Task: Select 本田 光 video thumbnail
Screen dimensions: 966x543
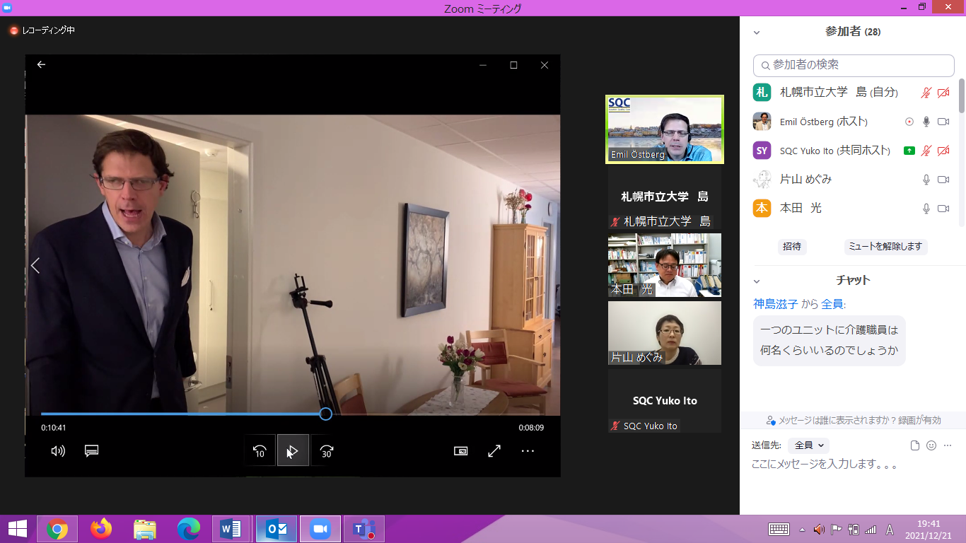Action: click(665, 265)
